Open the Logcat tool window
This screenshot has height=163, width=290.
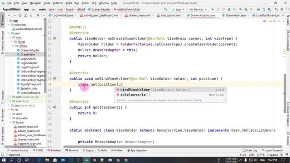click(88, 150)
